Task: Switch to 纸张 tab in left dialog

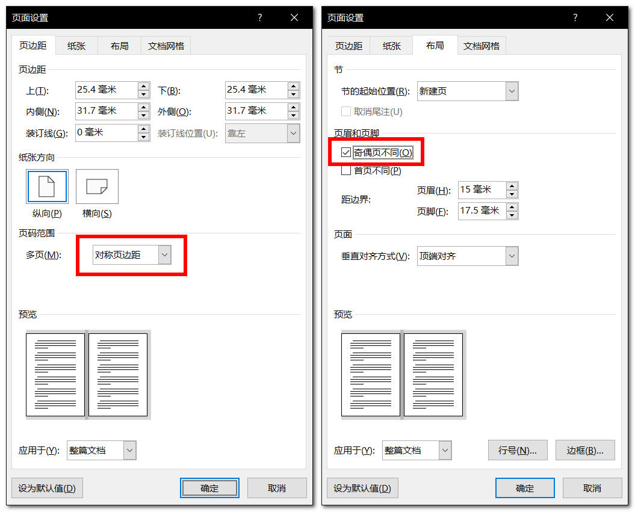Action: pyautogui.click(x=76, y=46)
